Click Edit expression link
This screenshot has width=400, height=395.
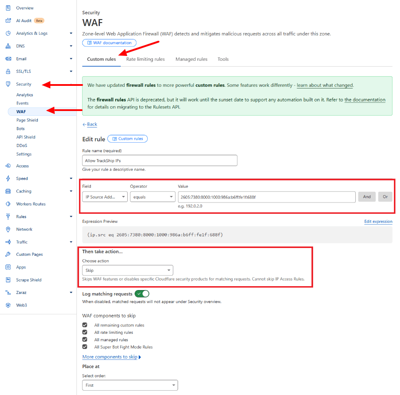378,221
